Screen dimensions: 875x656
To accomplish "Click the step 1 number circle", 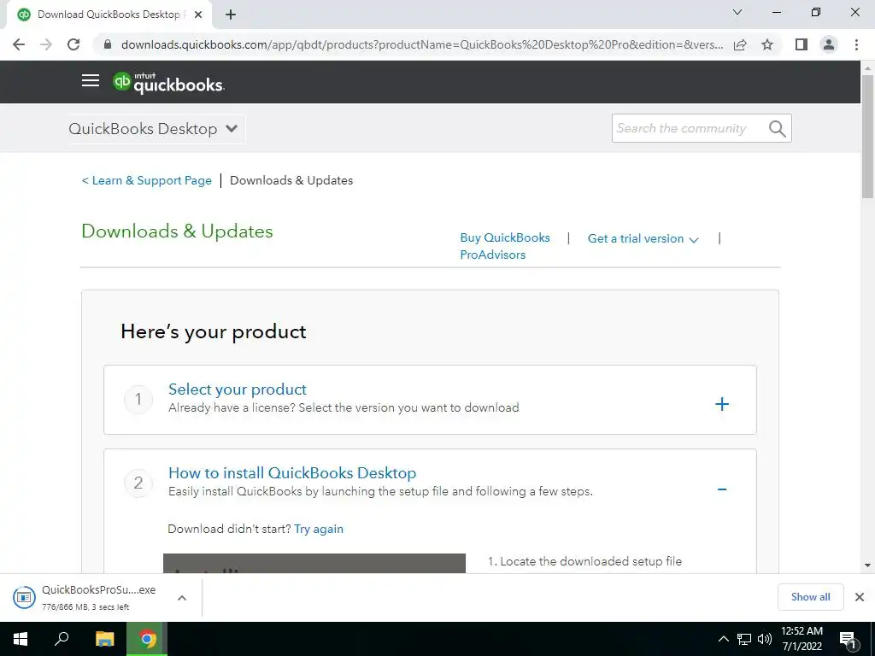I will coord(138,400).
